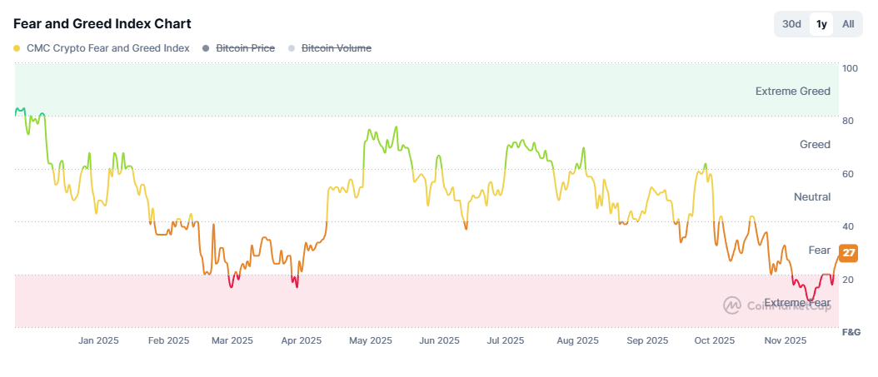Click the light gray Bitcoin Volume legend dot

292,48
